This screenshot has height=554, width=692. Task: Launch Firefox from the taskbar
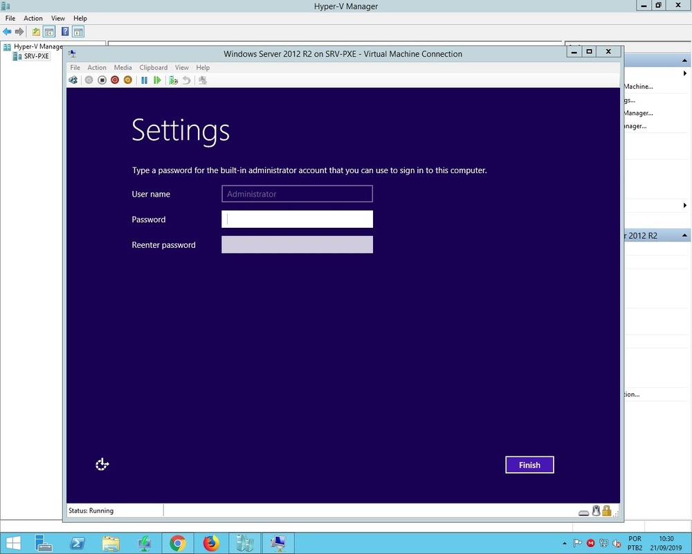(x=211, y=543)
